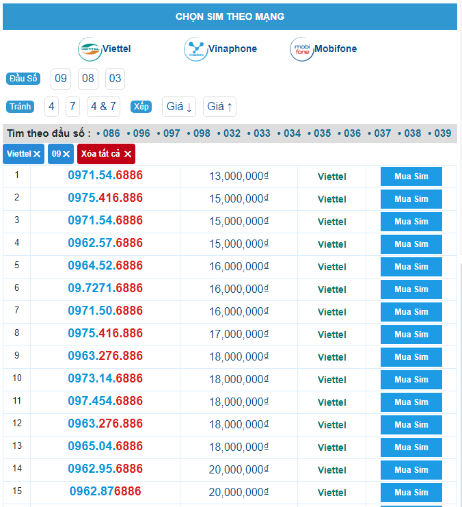Image resolution: width=462 pixels, height=507 pixels.
Task: Buy sim 0973.14.6886
Action: pos(411,380)
